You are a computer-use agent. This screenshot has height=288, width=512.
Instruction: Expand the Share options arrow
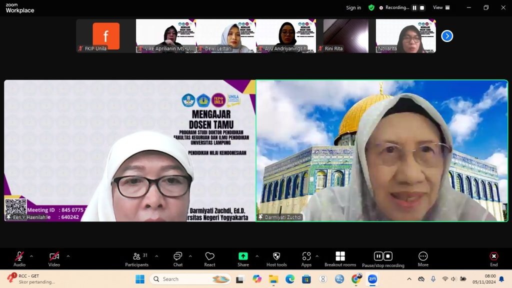[x=257, y=256]
